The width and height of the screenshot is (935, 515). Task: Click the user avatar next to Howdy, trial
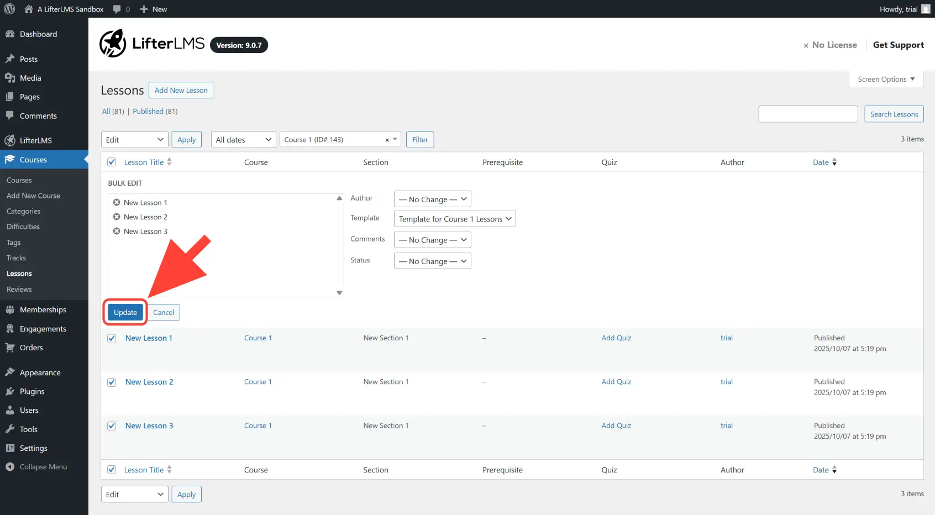(926, 9)
